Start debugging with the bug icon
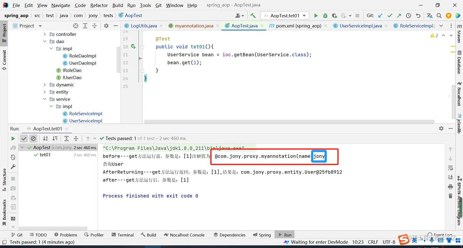The image size is (463, 248). coord(325,16)
